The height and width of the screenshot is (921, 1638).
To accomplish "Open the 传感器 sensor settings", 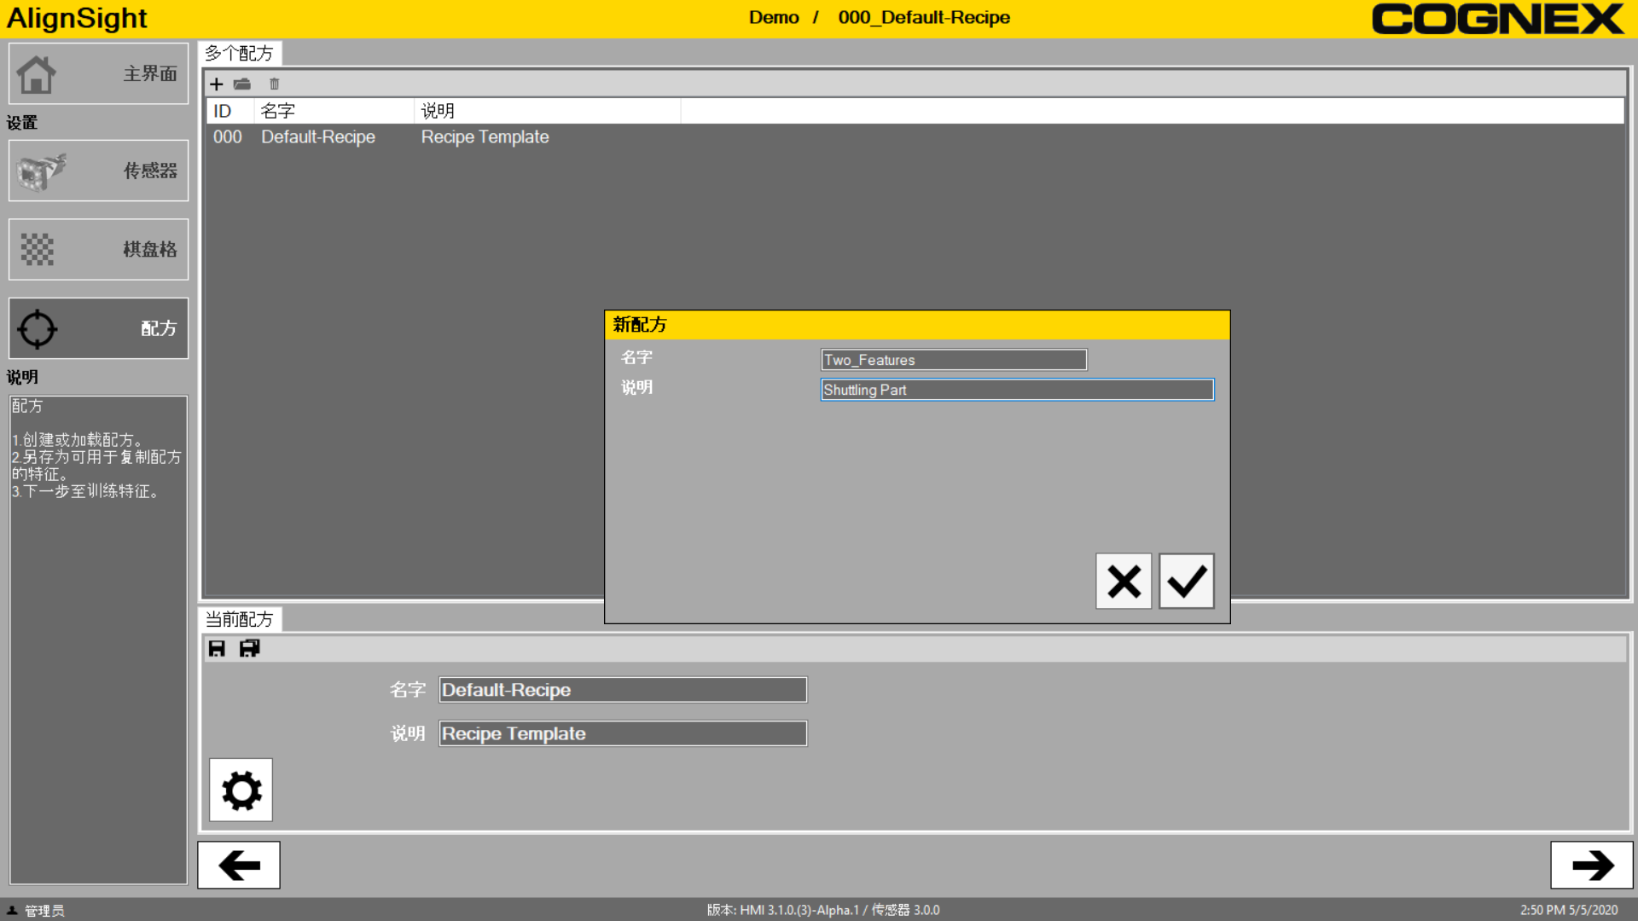I will tap(98, 171).
